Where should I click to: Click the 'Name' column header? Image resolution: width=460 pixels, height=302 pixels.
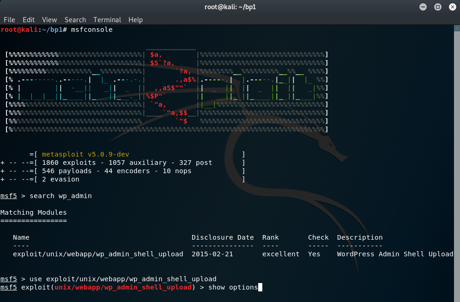point(21,237)
